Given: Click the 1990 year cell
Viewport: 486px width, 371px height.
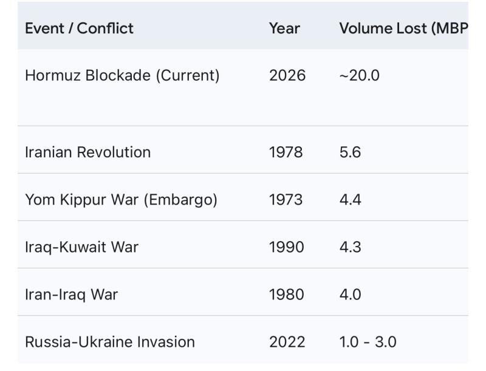Looking at the screenshot, I should pyautogui.click(x=286, y=247).
